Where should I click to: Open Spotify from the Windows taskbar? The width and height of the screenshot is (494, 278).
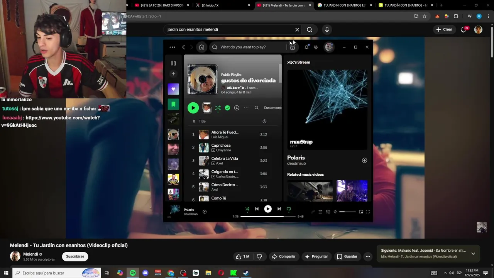pyautogui.click(x=133, y=273)
